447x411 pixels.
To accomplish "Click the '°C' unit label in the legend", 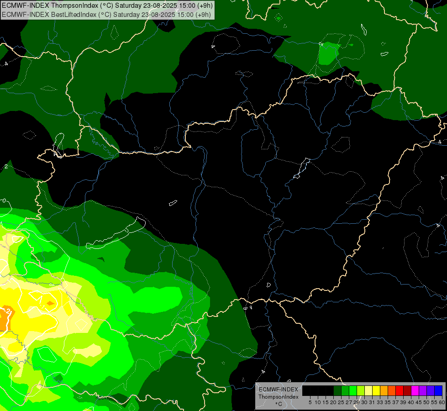I will (x=279, y=404).
